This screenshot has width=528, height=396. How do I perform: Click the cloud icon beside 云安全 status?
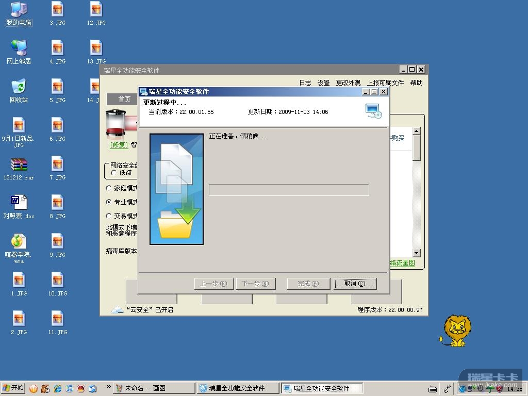[117, 309]
